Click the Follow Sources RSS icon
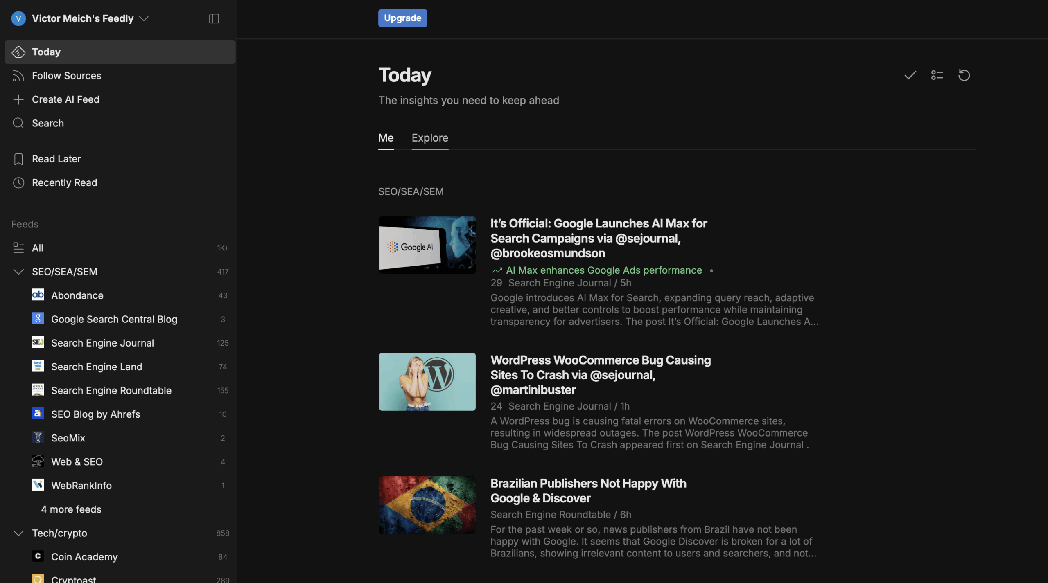 tap(18, 76)
